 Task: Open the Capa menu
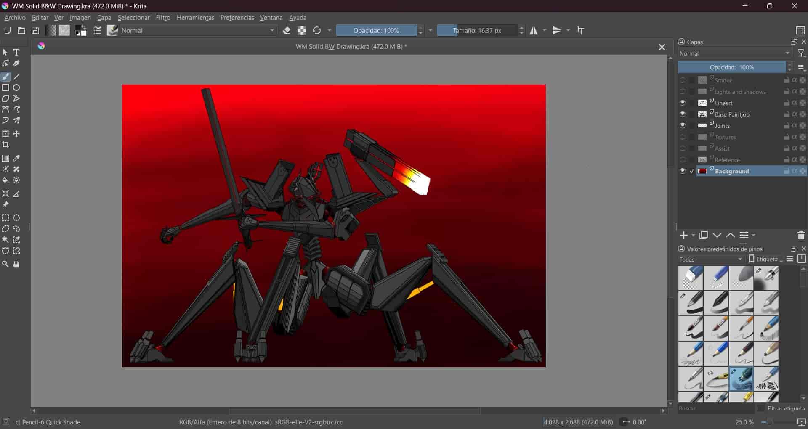104,18
